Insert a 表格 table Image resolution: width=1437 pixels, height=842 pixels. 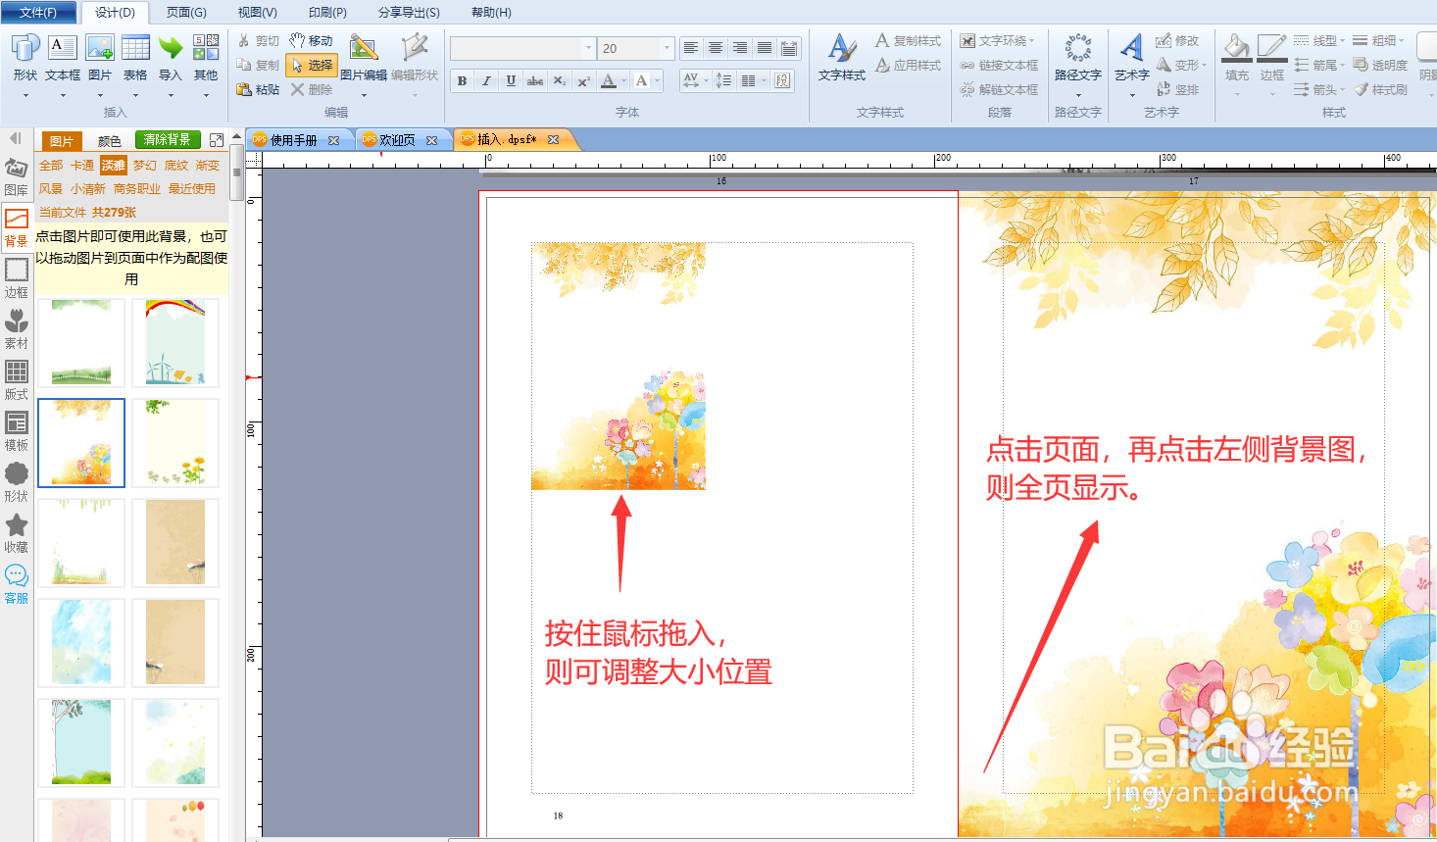click(x=135, y=59)
